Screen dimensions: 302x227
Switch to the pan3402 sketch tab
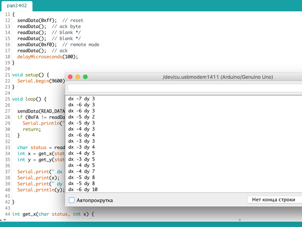click(17, 6)
